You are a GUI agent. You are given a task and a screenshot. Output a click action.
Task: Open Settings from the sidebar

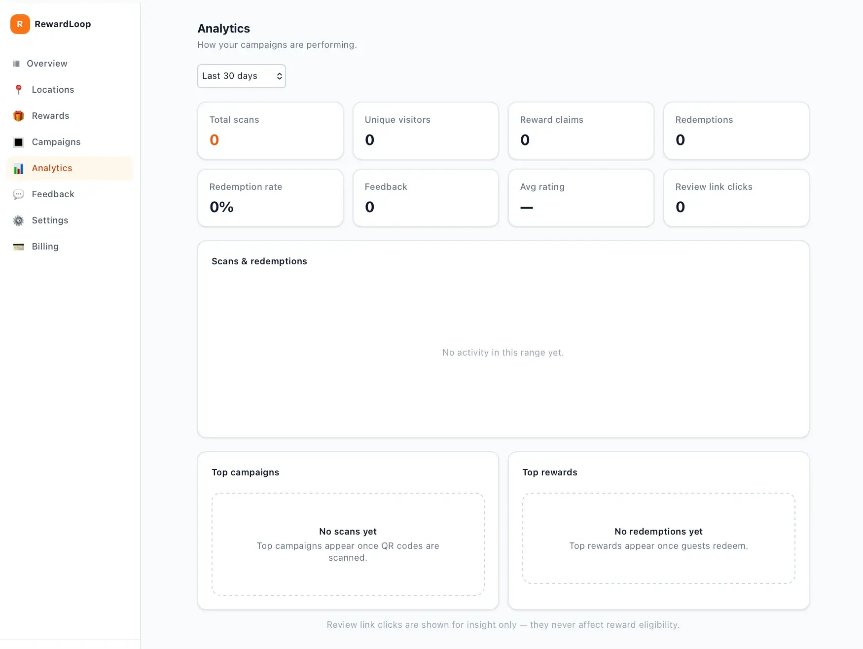(70, 220)
